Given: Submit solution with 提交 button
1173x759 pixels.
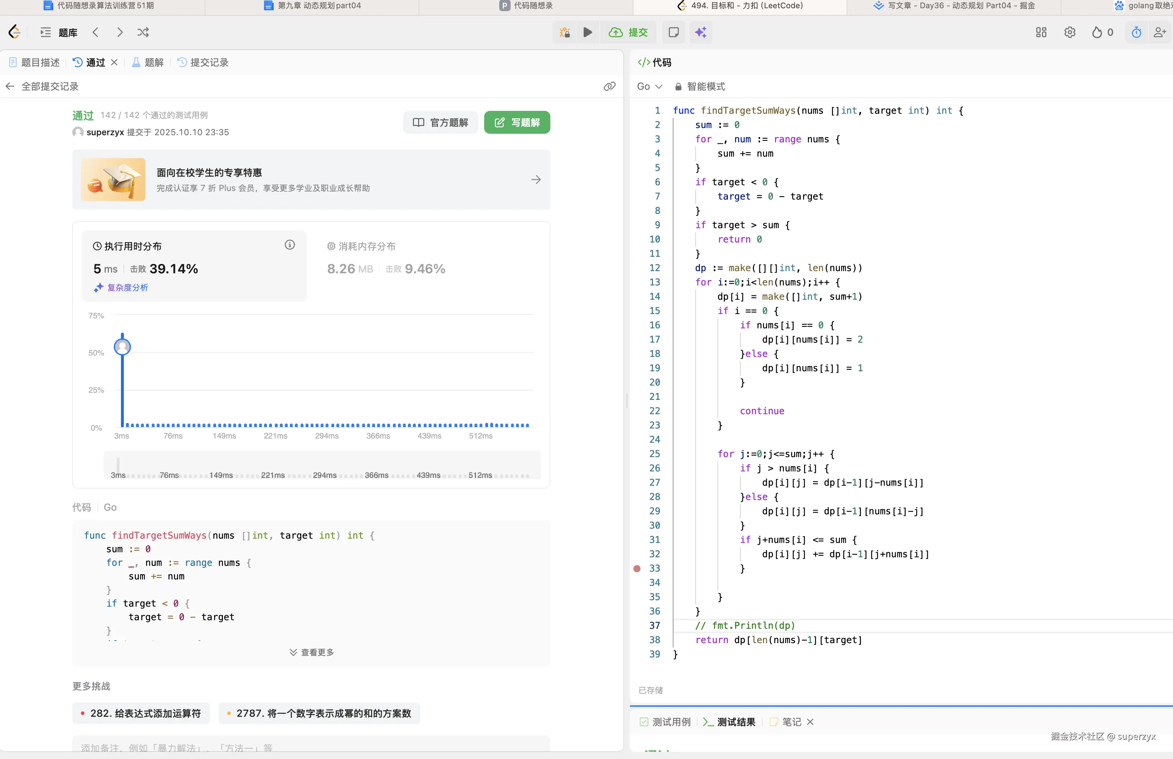Looking at the screenshot, I should (x=628, y=33).
